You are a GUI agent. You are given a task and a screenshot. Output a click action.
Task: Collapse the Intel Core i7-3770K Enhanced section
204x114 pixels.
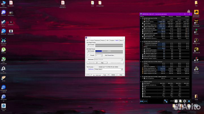(x=141, y=62)
